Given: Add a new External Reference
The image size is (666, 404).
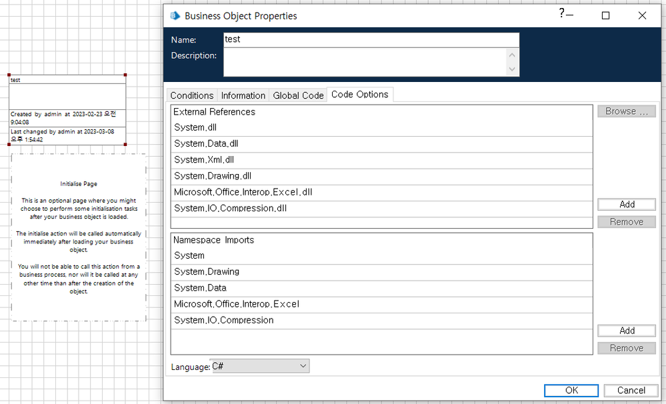Looking at the screenshot, I should (x=627, y=205).
